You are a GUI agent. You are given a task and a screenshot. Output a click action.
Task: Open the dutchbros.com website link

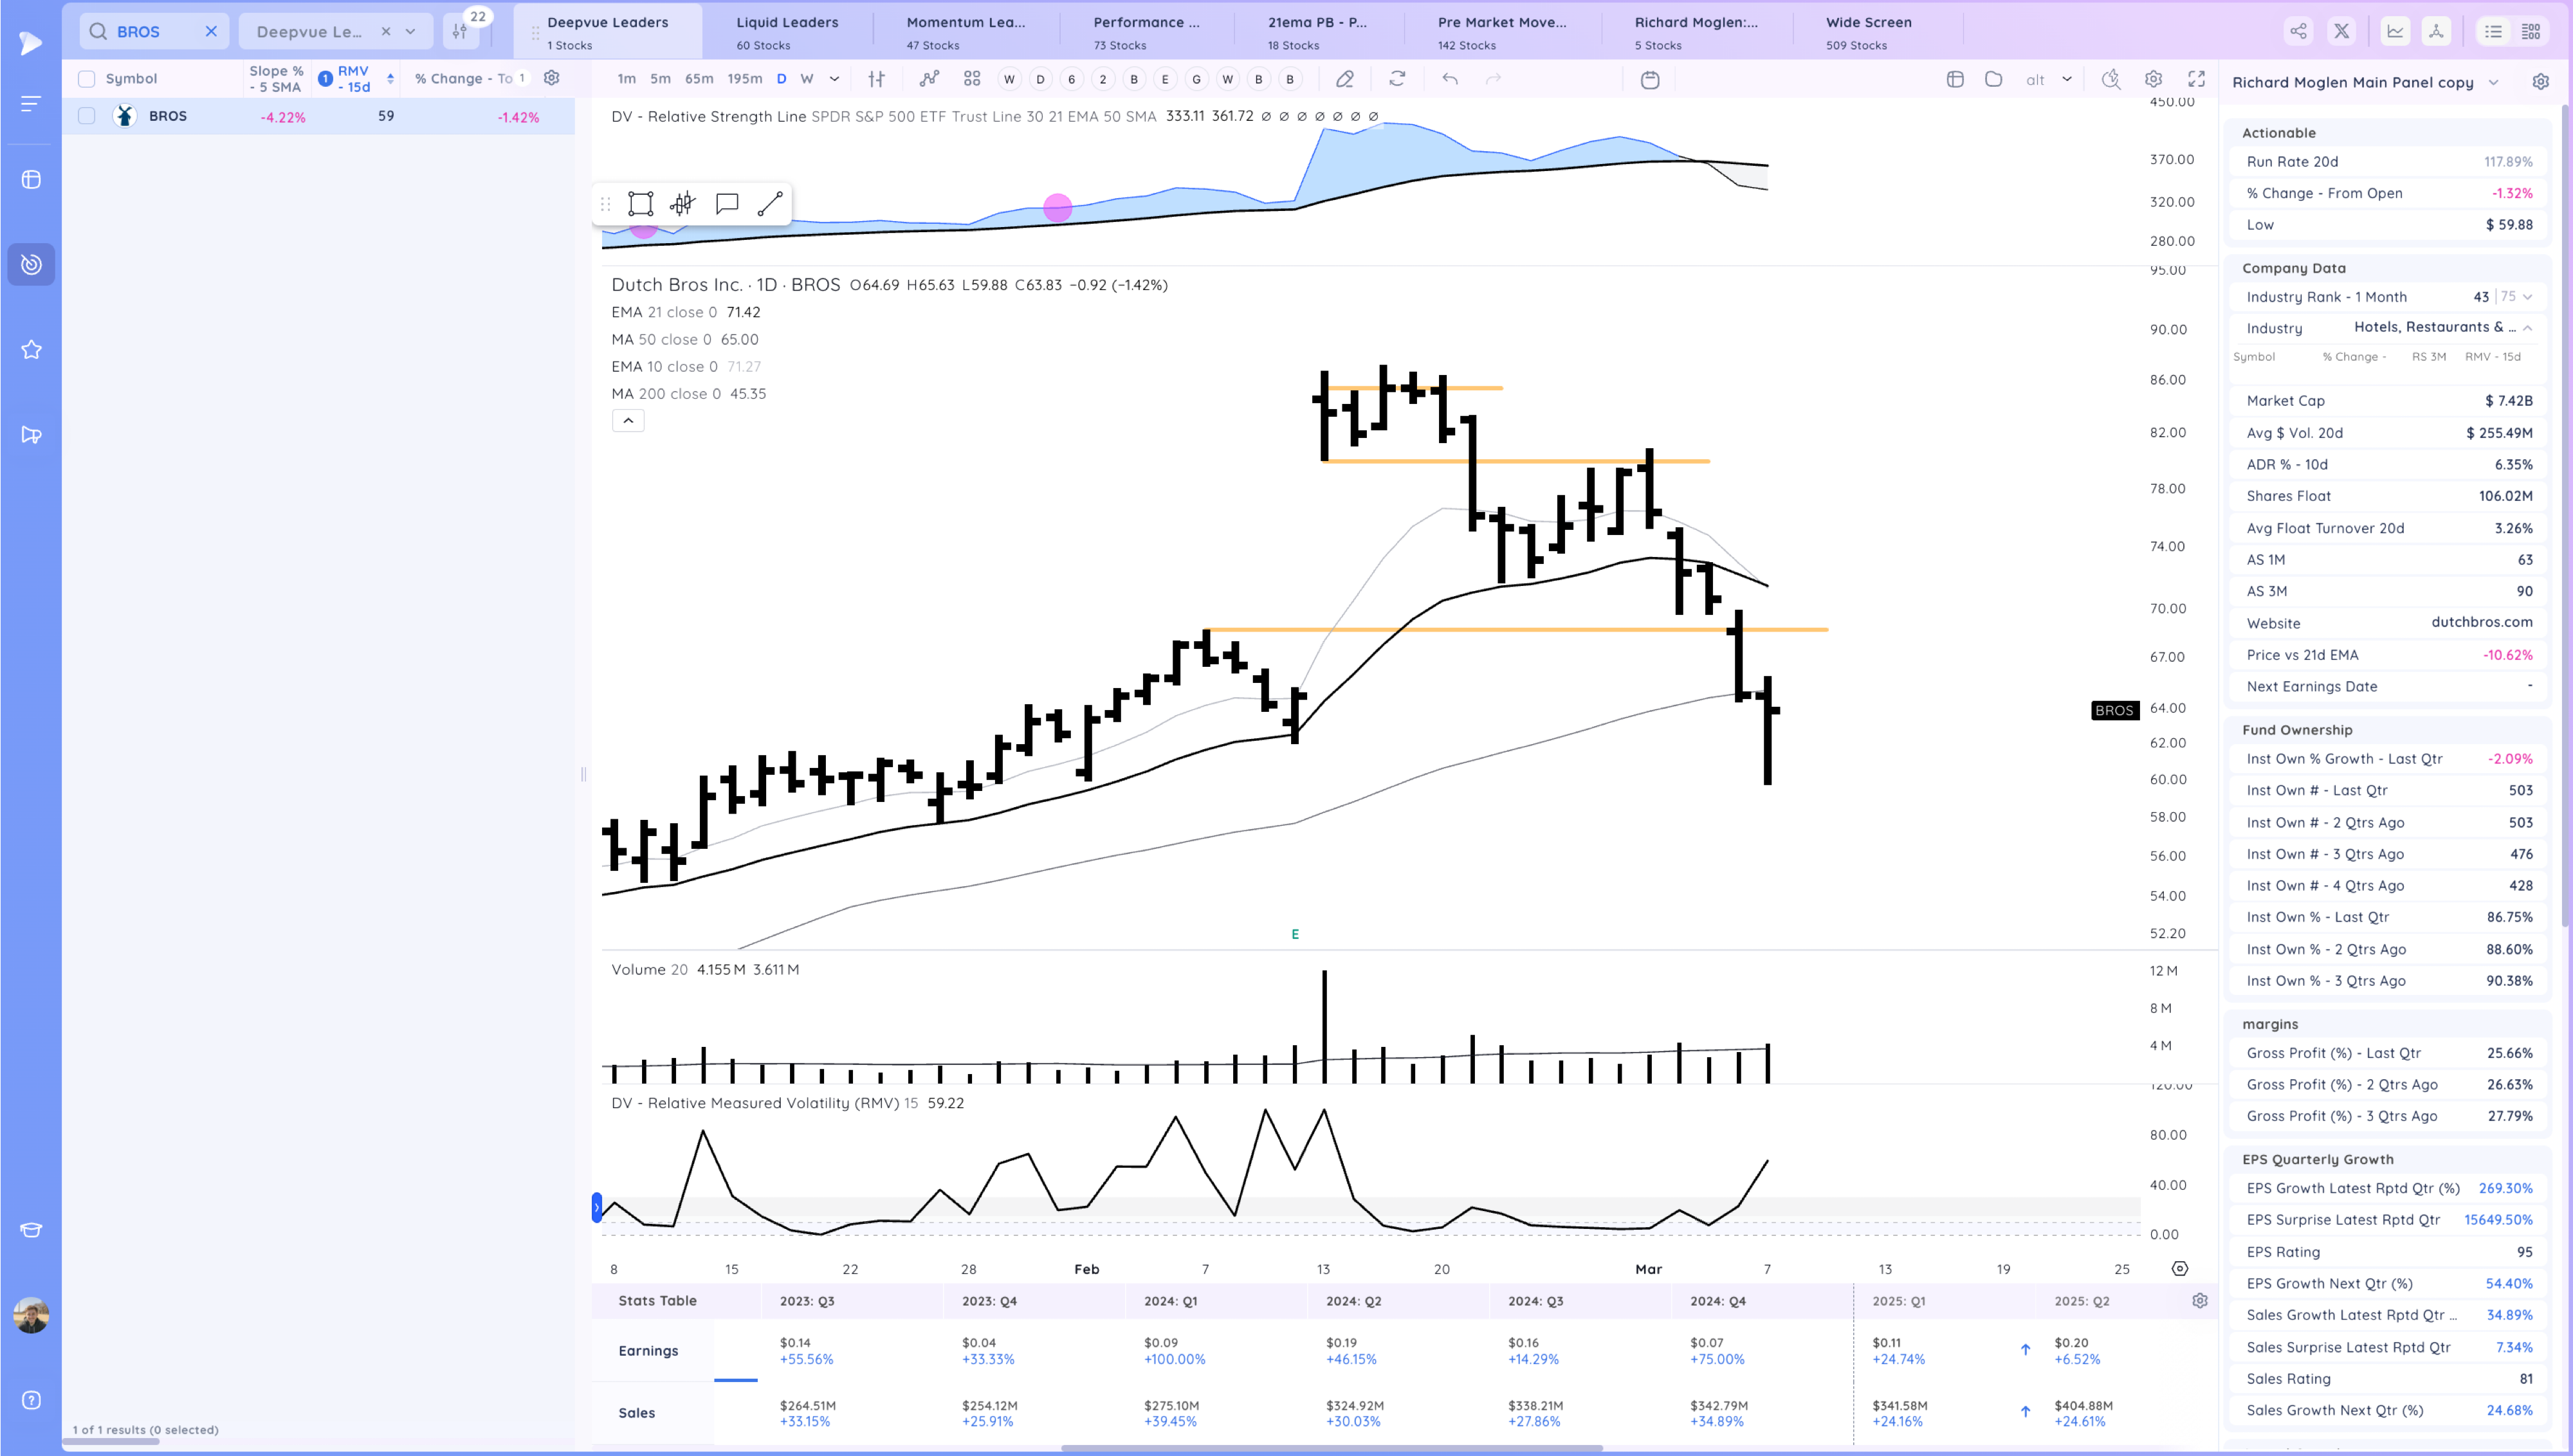click(x=2482, y=622)
